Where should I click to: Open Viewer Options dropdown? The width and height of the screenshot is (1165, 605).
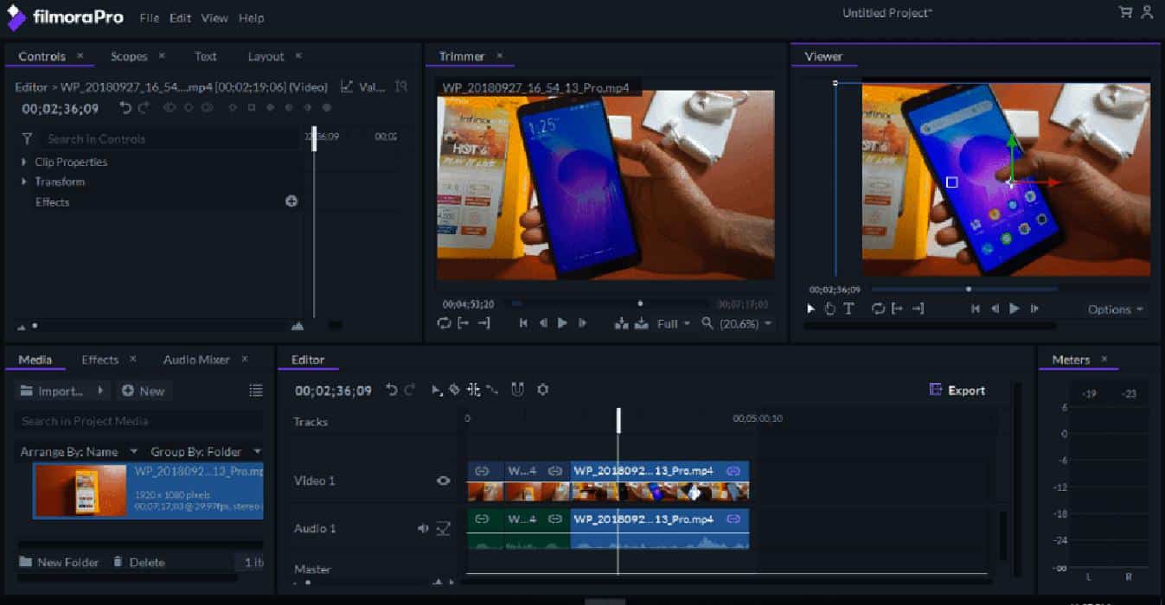tap(1116, 309)
